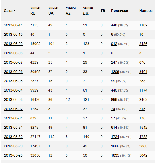Screen dimensions: 155x163
Task: Sort by Уники UA column
Action: click(x=53, y=11)
